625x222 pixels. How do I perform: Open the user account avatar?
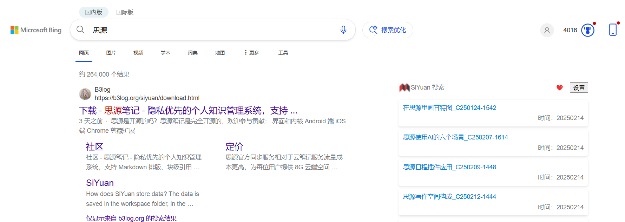point(547,30)
